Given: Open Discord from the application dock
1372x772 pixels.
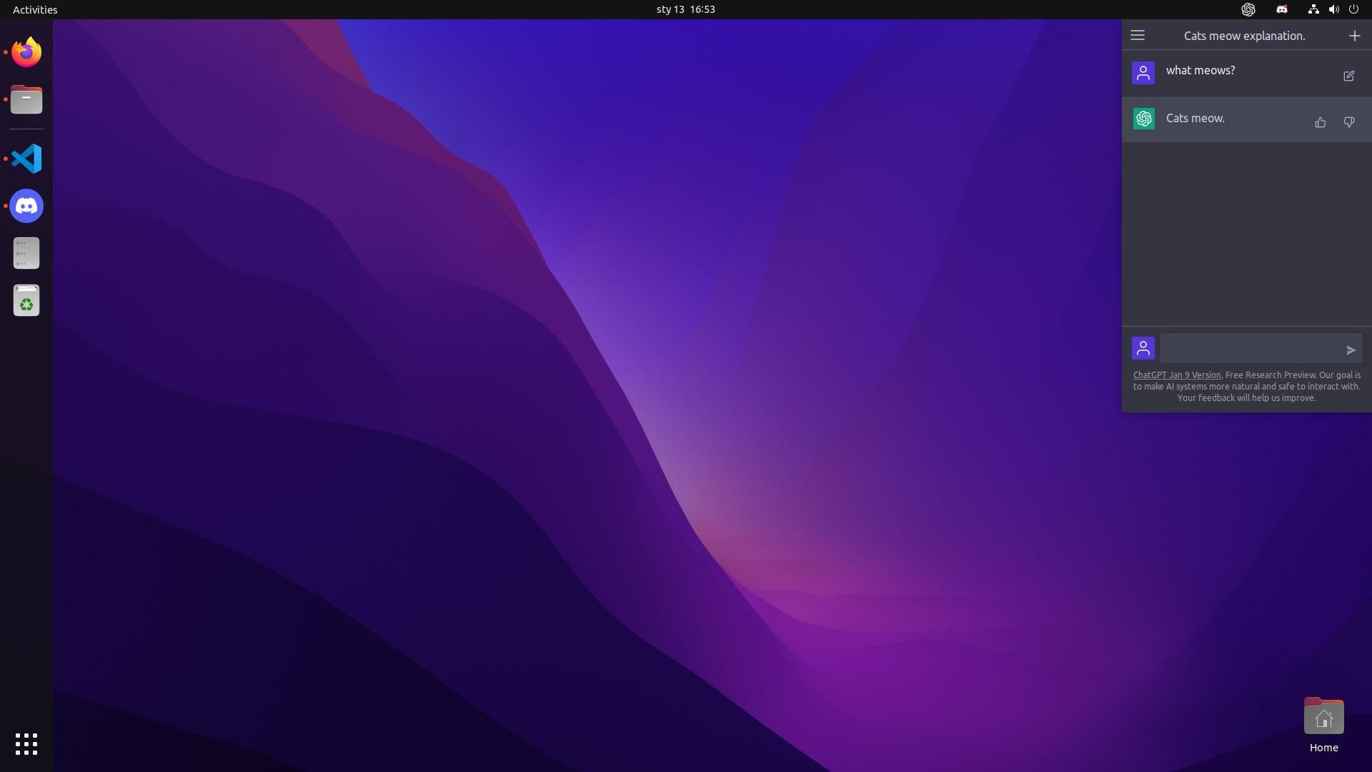Looking at the screenshot, I should tap(26, 205).
